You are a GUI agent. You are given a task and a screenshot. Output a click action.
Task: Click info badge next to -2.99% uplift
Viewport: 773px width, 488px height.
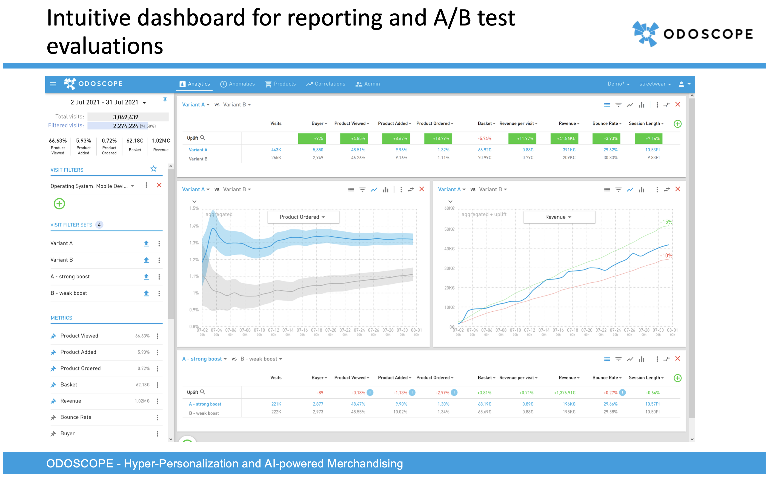tap(454, 393)
